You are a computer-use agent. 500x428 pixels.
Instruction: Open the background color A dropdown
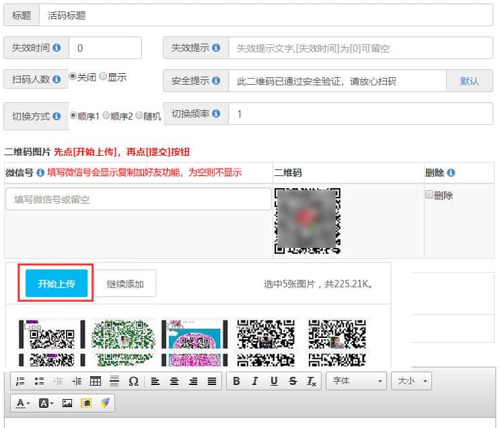[46, 403]
